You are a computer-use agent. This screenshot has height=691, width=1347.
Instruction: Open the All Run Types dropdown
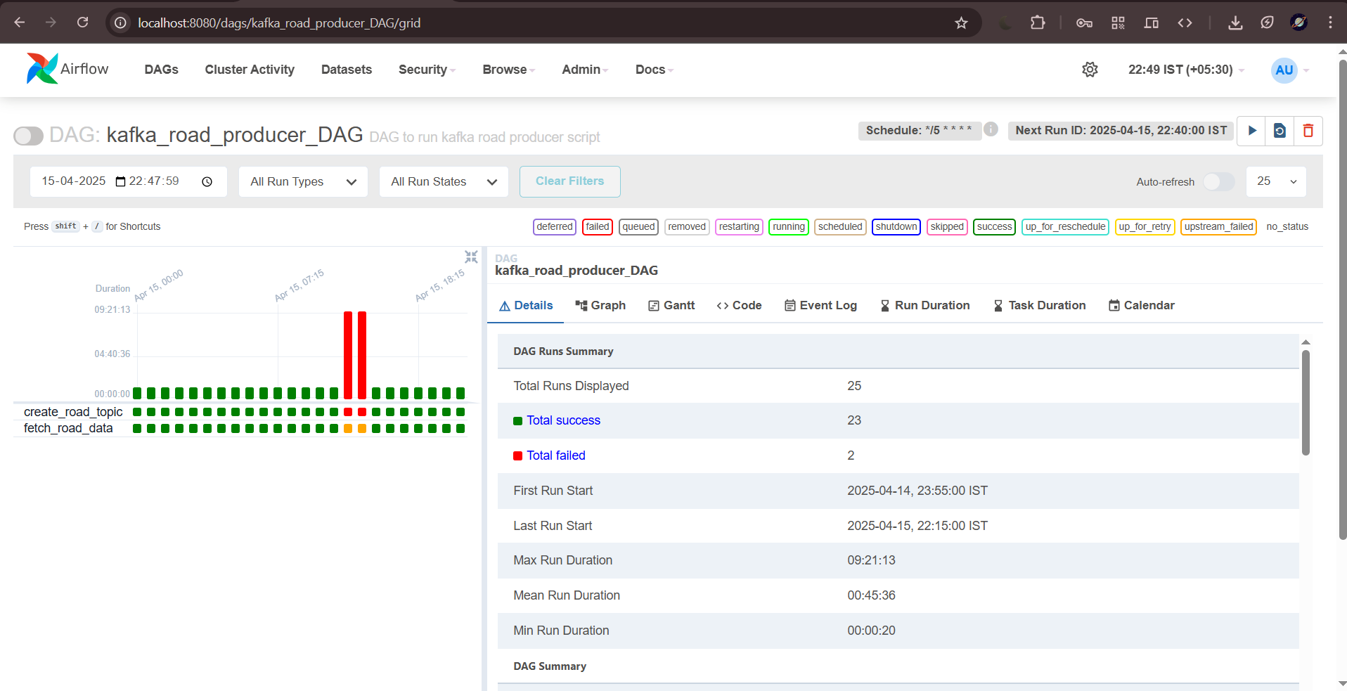[303, 182]
